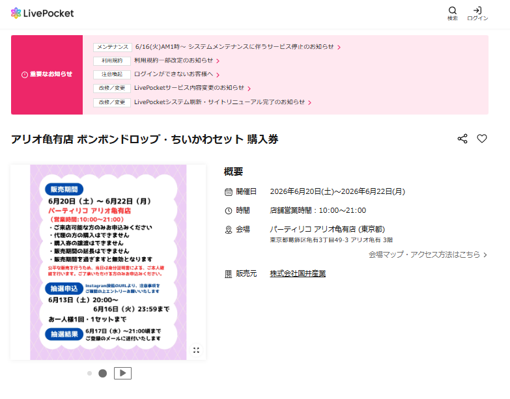510x399 pixels.
Task: Click the chevron after 利用規約一部改定のお知らせ
Action: 218,61
